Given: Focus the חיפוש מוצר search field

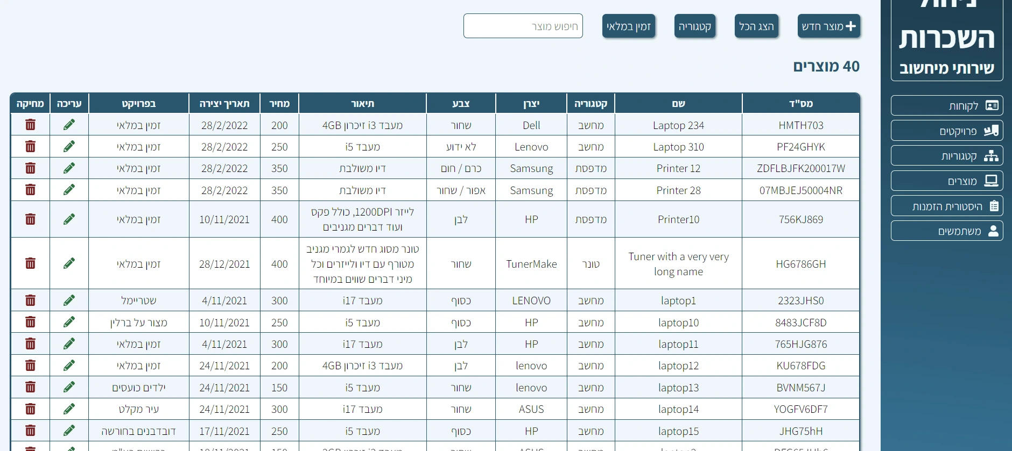Looking at the screenshot, I should 523,26.
